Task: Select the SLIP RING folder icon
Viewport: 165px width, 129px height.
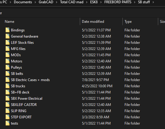Action: 7,111
